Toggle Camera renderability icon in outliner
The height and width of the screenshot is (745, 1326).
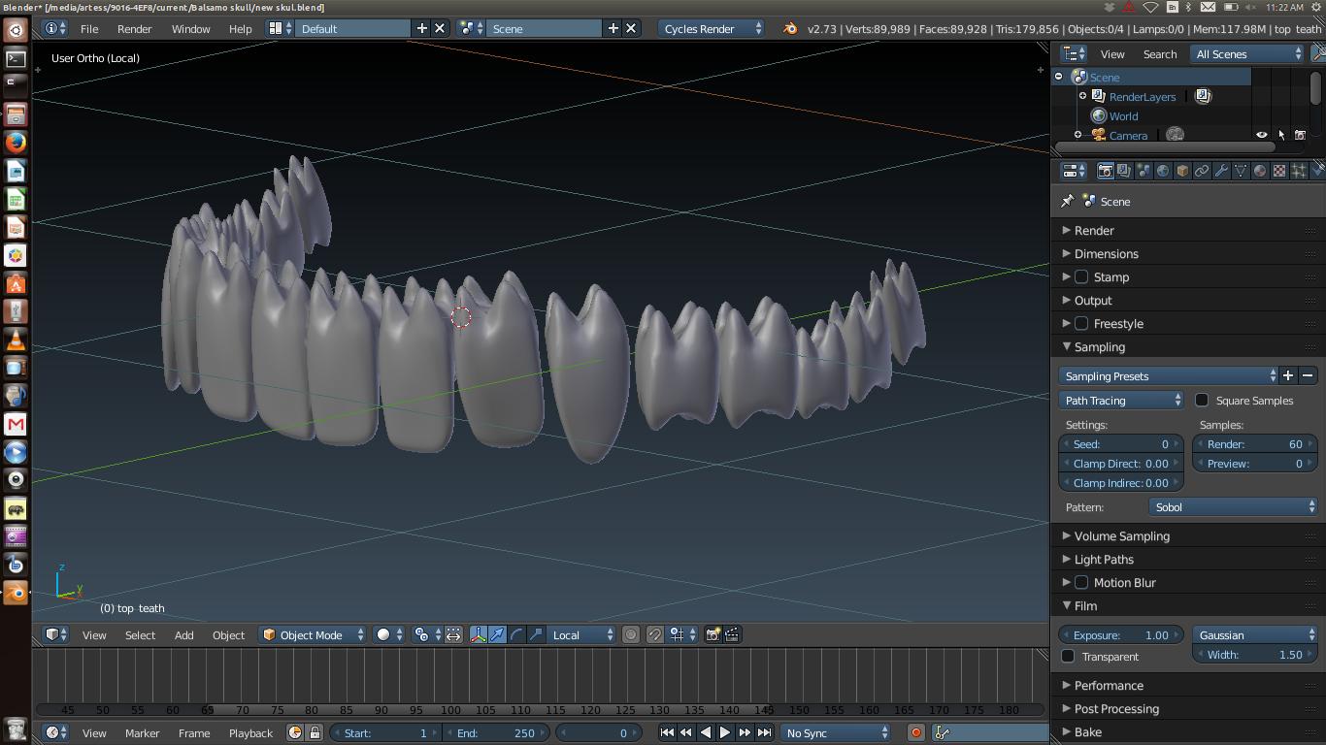tap(1301, 135)
